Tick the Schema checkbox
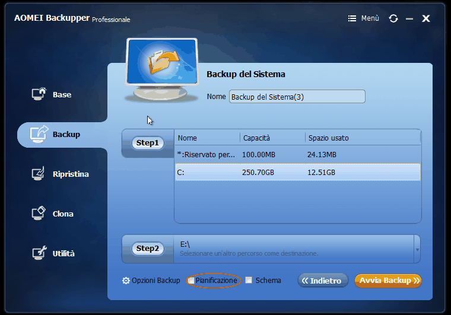Image resolution: width=451 pixels, height=315 pixels. coord(249,280)
